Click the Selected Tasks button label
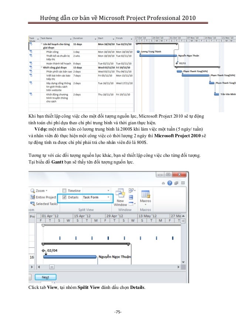236x334 pixels. pyautogui.click(x=47, y=204)
